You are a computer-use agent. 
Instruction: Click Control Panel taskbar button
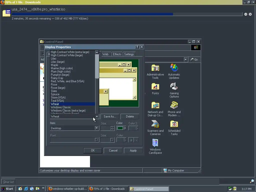click(149, 189)
